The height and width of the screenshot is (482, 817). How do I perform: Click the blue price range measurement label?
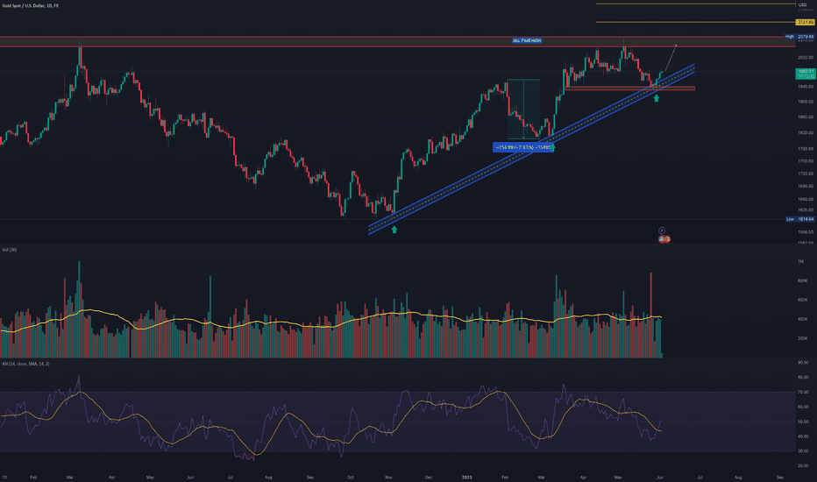pos(522,147)
